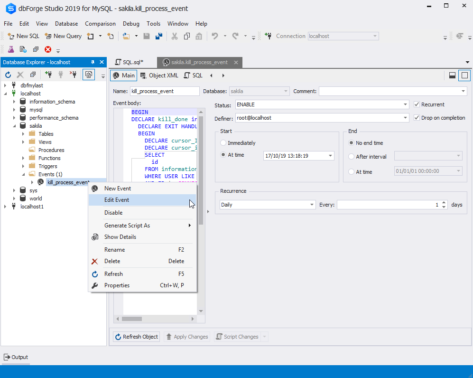Close the sakila.kill_process_event tab
473x378 pixels.
click(x=236, y=62)
